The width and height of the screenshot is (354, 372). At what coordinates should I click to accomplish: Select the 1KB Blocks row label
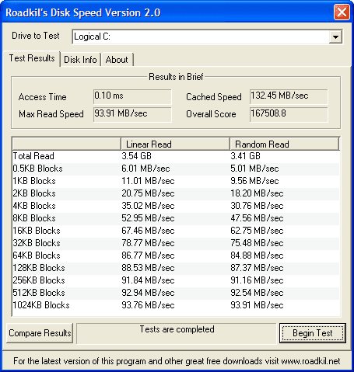(34, 181)
